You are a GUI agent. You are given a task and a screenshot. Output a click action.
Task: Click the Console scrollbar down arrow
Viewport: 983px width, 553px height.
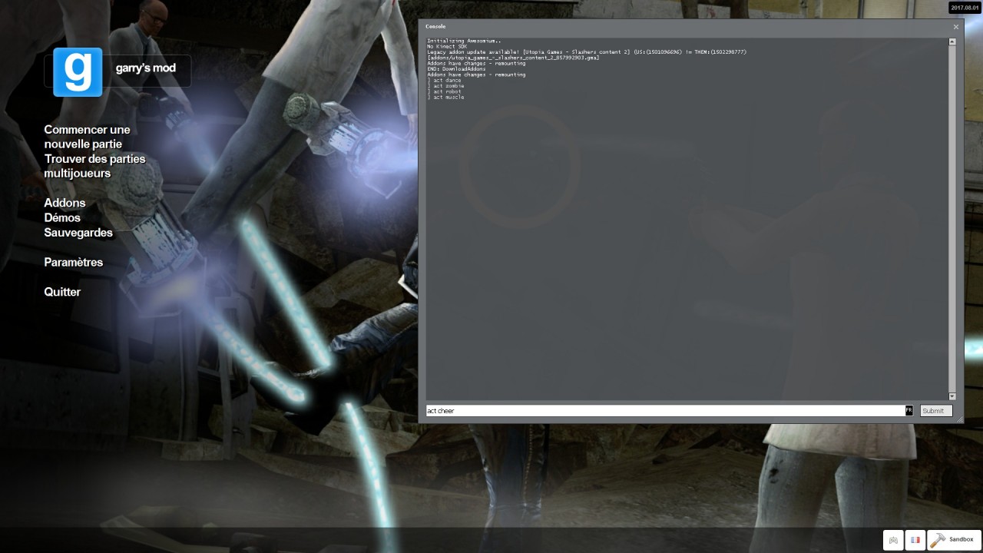click(x=952, y=396)
